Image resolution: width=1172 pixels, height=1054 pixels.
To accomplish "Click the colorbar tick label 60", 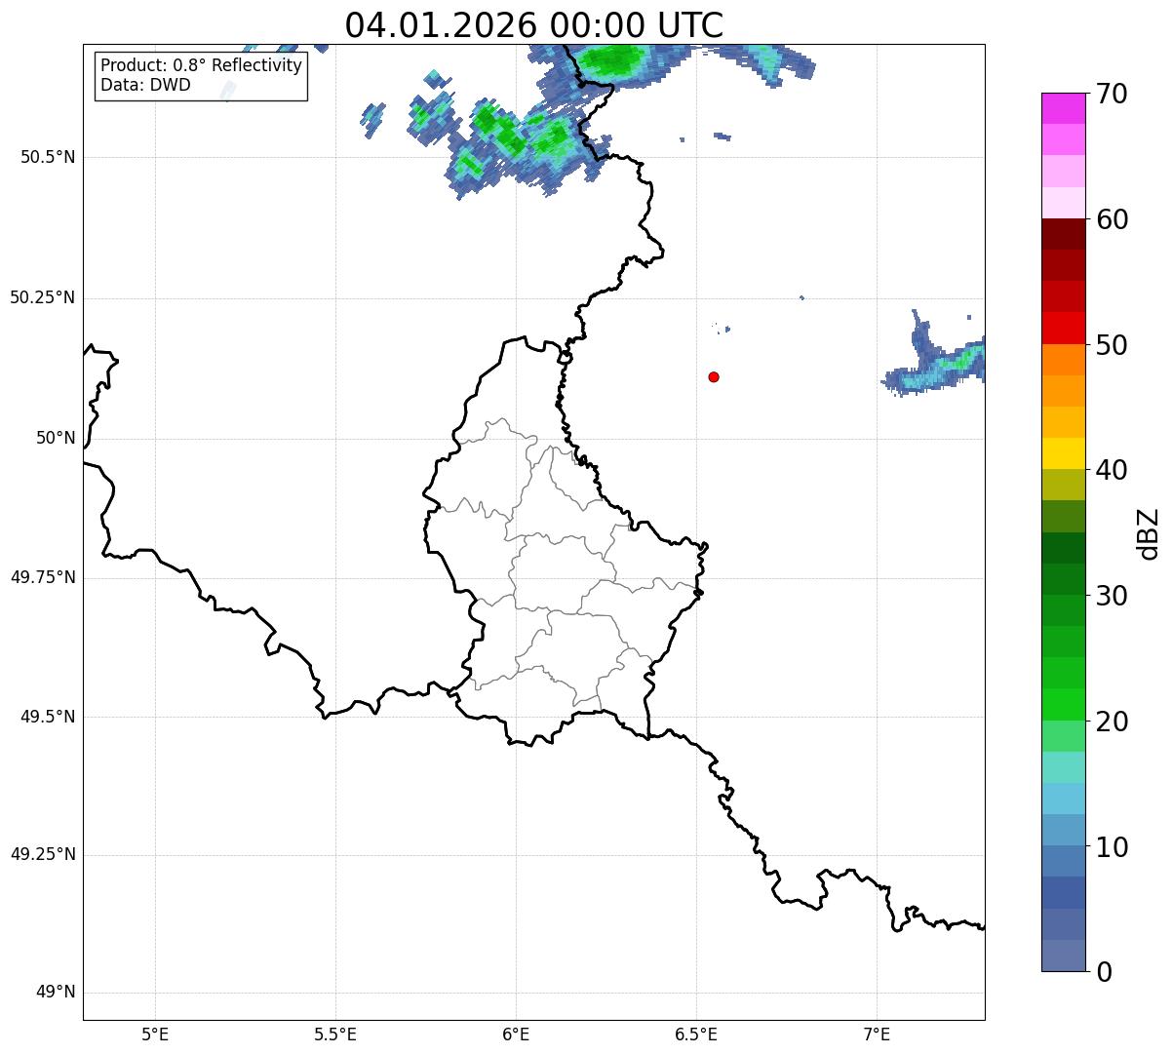I will pos(1112,219).
